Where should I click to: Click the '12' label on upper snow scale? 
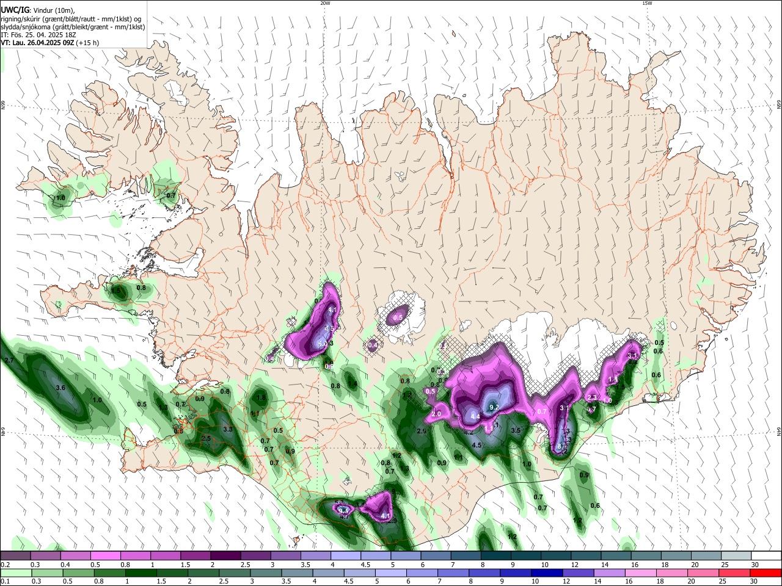(574, 565)
